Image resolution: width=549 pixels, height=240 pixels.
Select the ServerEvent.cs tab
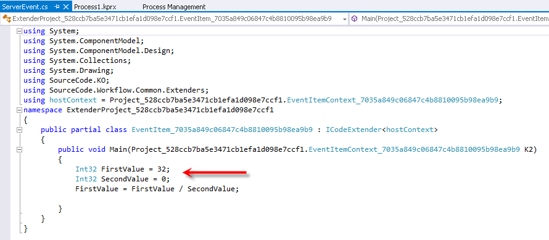[x=25, y=7]
